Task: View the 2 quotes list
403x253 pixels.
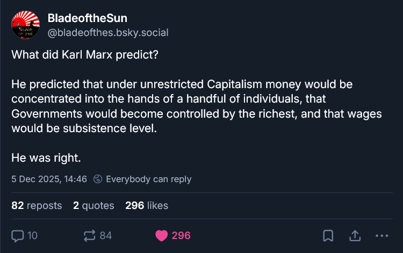Action: pos(93,205)
